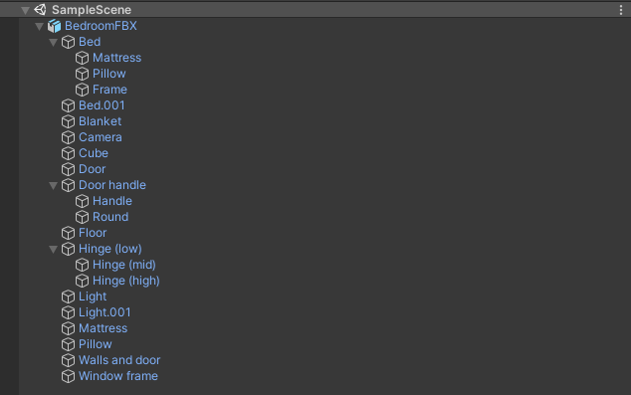
Task: Click the cube icon next to Camera
Action: (x=68, y=137)
